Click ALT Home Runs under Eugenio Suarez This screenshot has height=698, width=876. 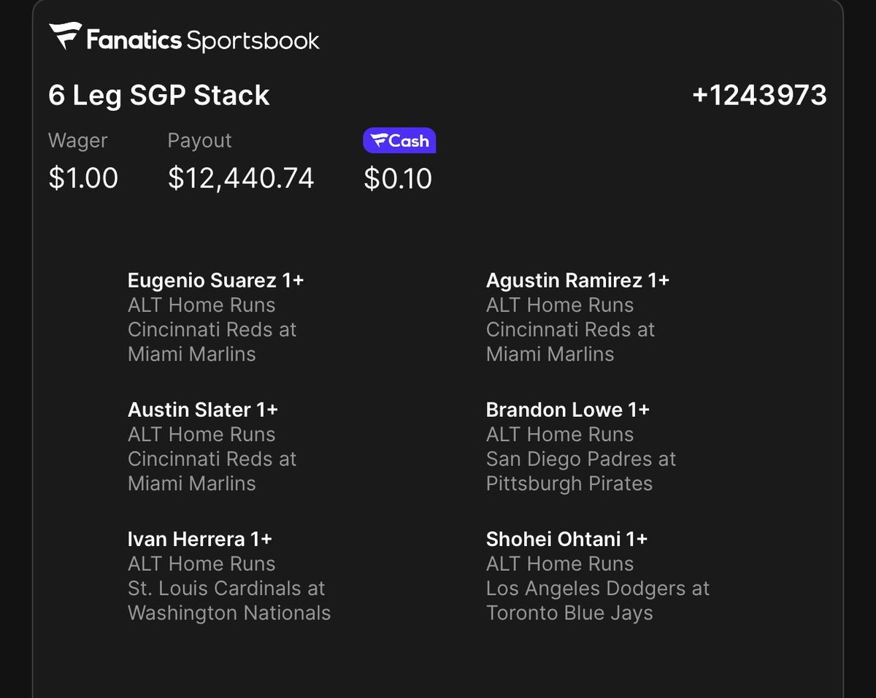tap(201, 305)
